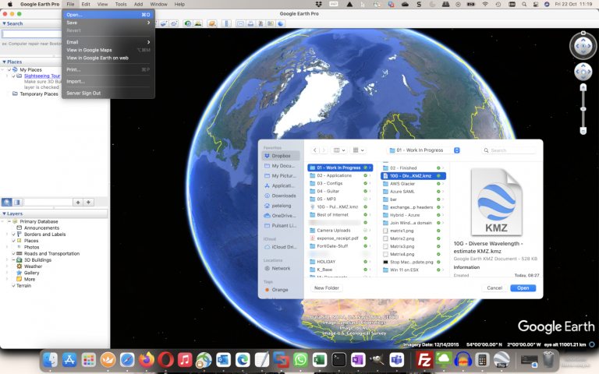Click the Open button in file dialog
This screenshot has height=374, width=599.
pyautogui.click(x=523, y=288)
